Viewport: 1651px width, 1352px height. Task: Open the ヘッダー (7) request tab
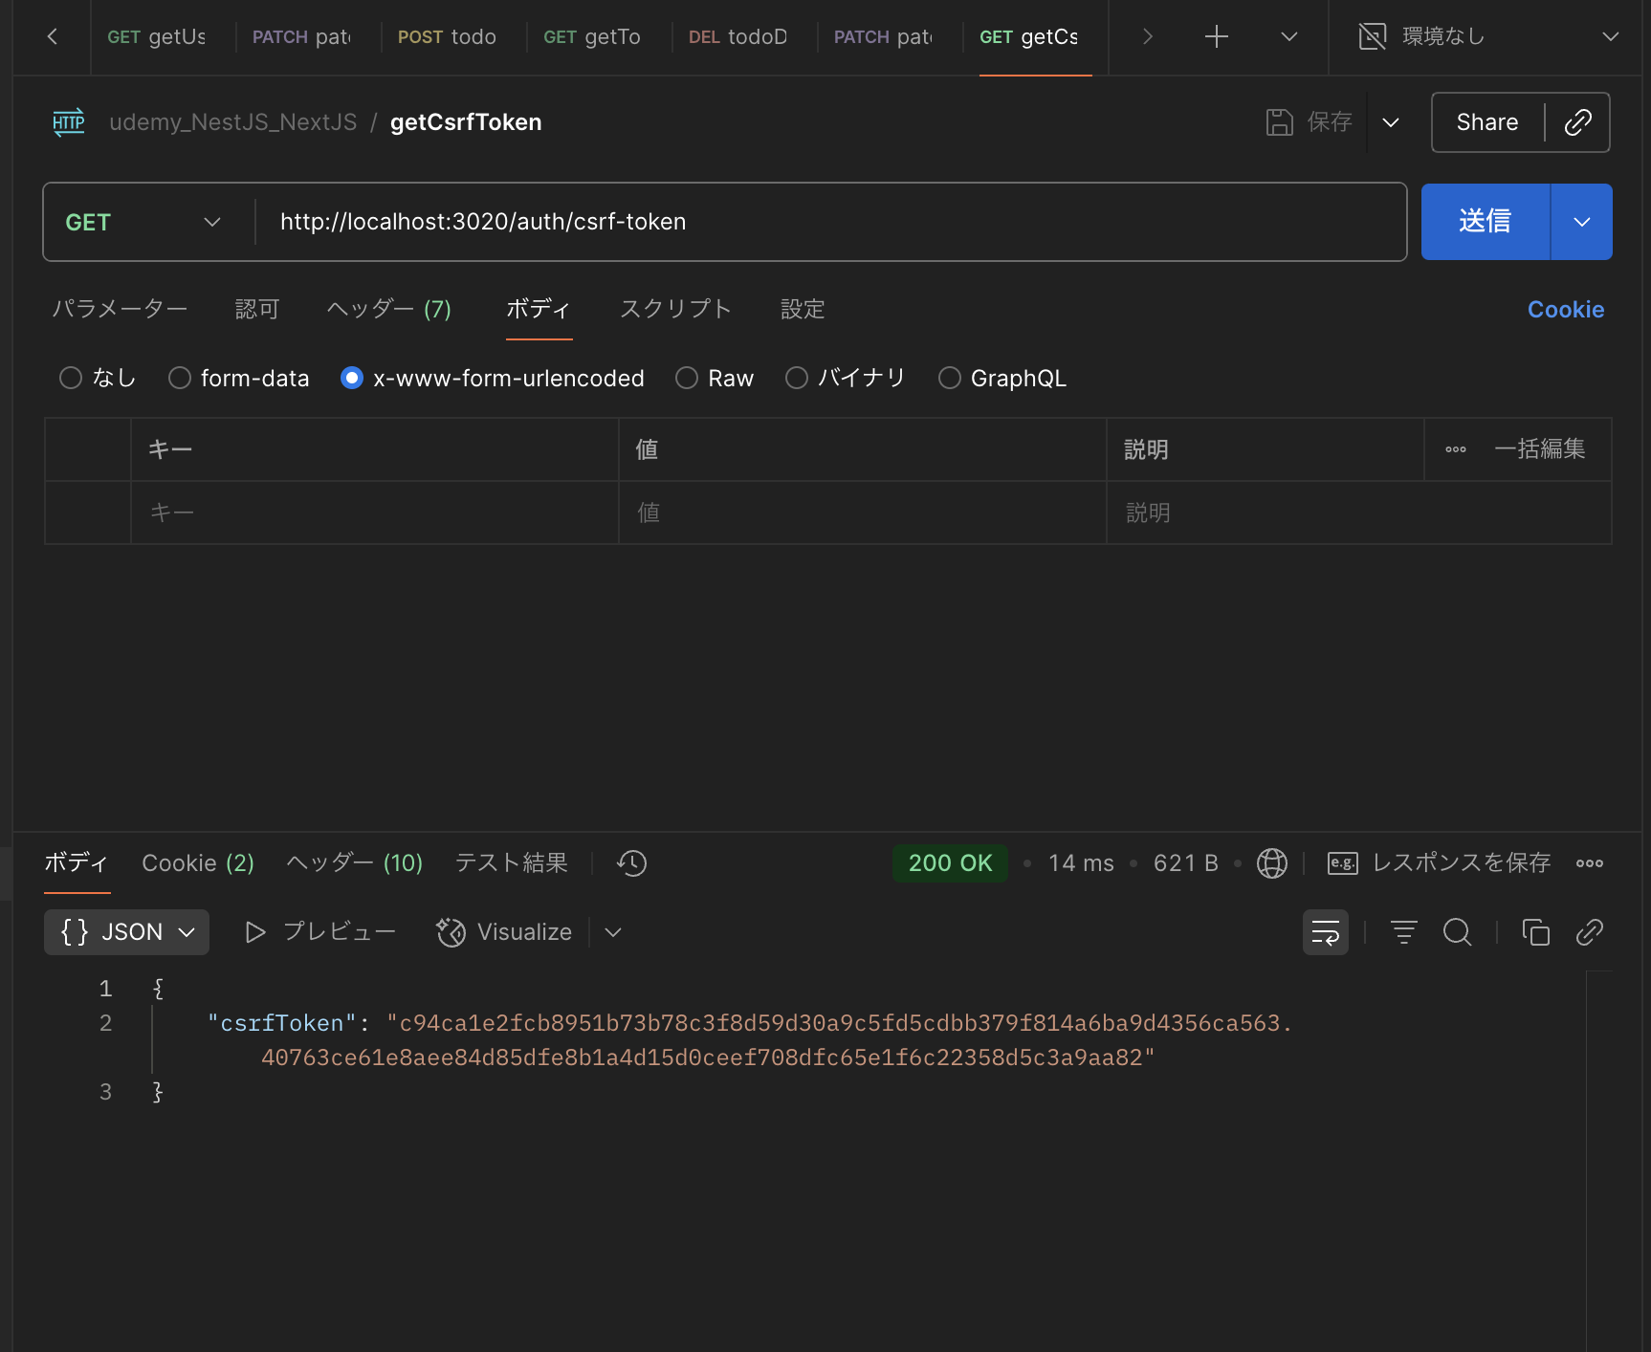click(x=388, y=309)
